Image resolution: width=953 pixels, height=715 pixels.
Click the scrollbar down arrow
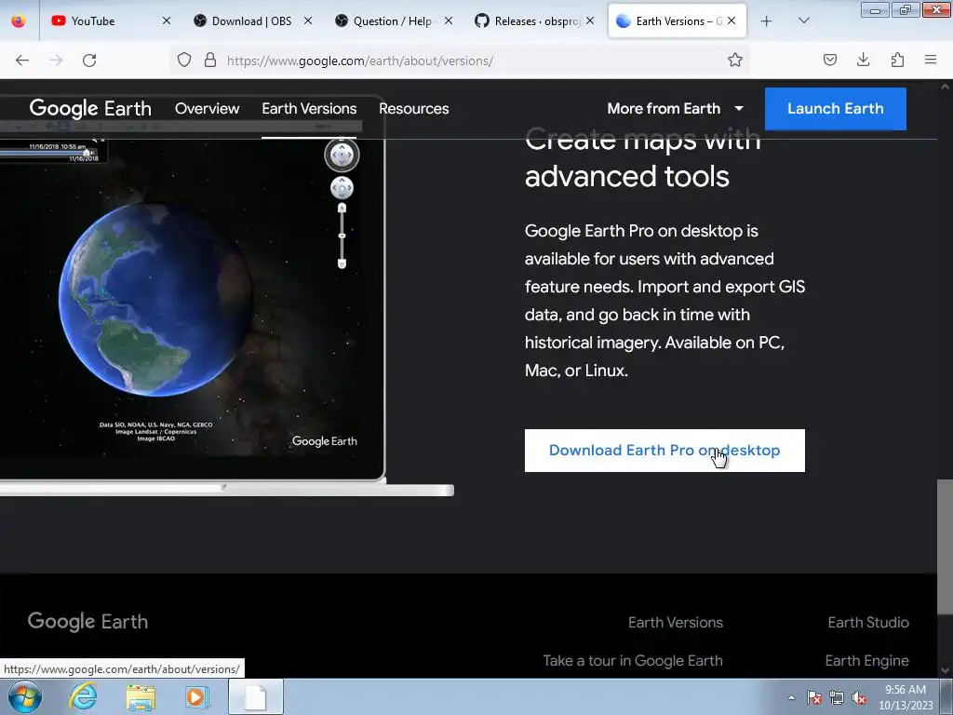pyautogui.click(x=945, y=670)
